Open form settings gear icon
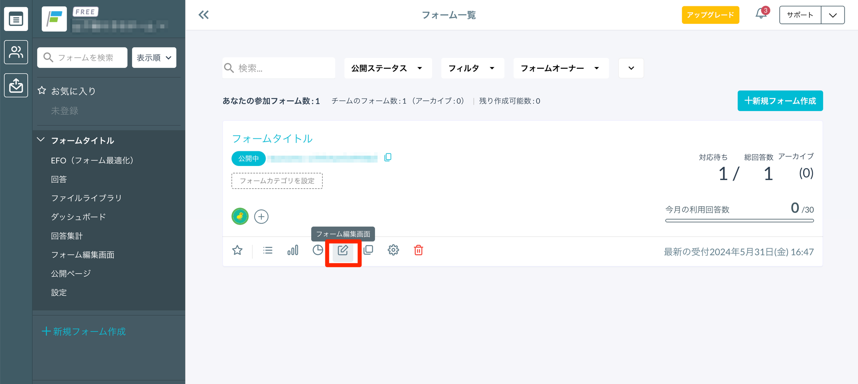The image size is (858, 384). tap(393, 250)
